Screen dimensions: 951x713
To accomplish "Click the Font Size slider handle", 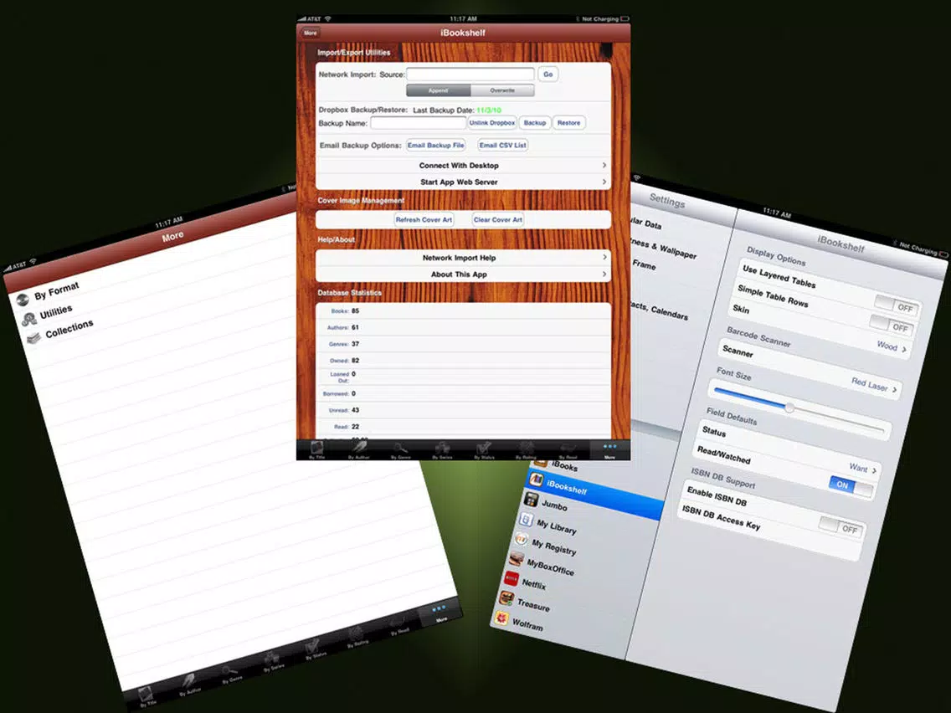I will tap(789, 408).
